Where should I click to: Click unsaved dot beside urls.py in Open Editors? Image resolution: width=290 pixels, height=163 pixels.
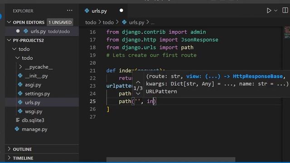(x=18, y=31)
